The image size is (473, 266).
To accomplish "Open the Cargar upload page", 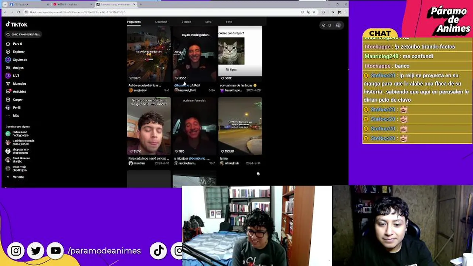I will 14,100.
